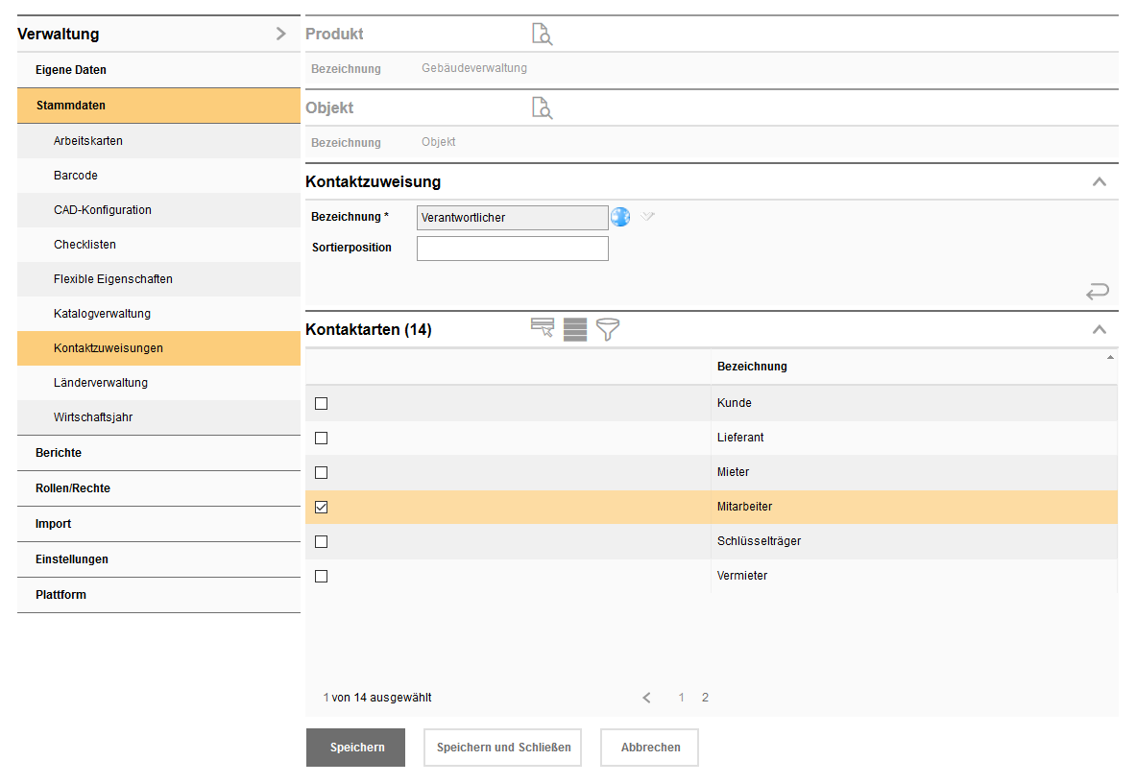Open the Objekt search icon

pyautogui.click(x=542, y=107)
